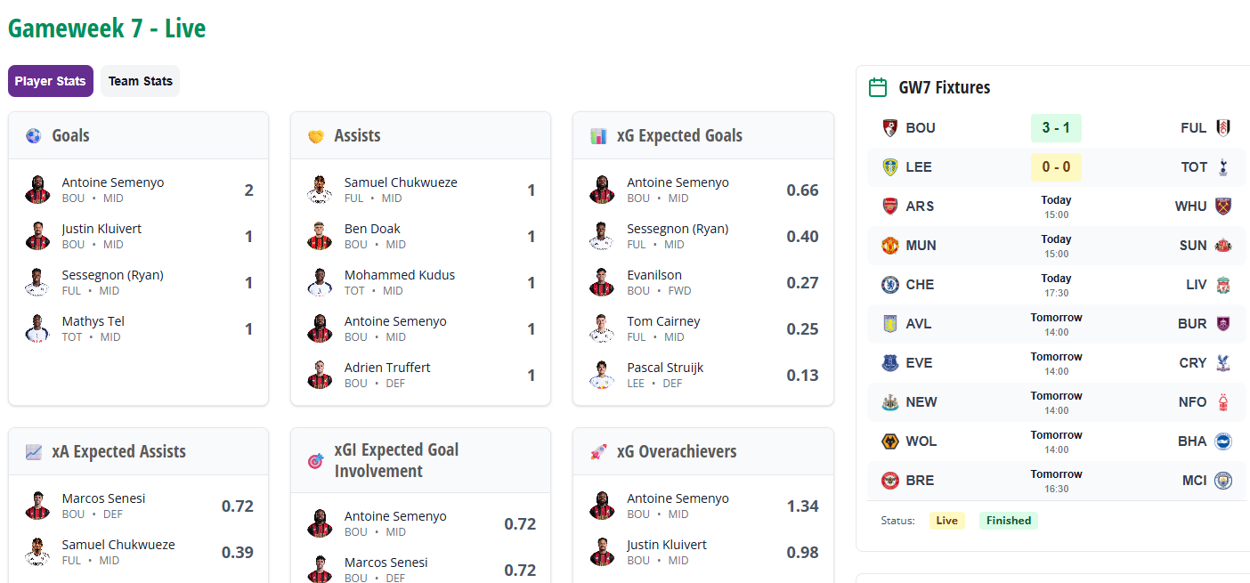Switch to the Team Stats tab
The image size is (1250, 583).
(x=140, y=80)
